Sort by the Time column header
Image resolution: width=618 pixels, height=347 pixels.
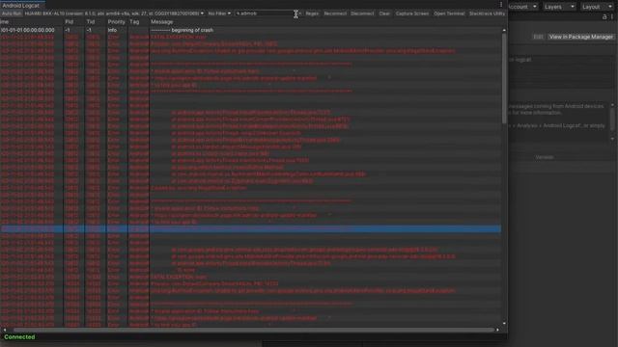coord(32,22)
